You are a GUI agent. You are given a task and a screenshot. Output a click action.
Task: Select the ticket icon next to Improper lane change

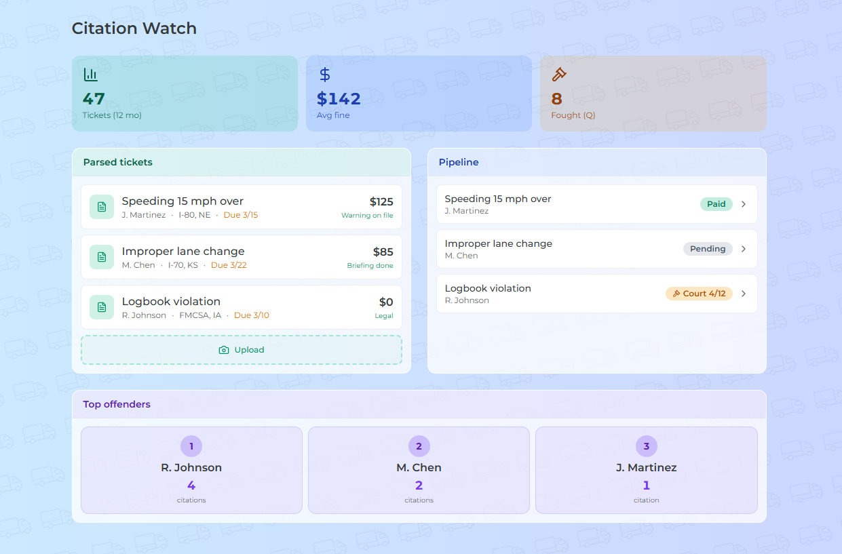[101, 257]
